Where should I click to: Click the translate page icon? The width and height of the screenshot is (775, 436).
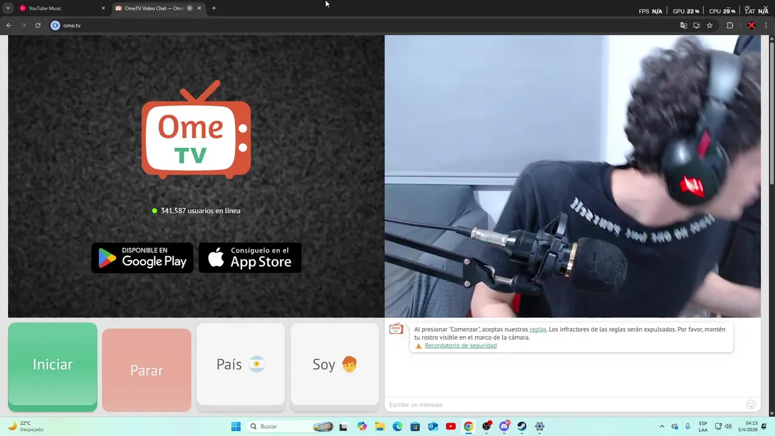[684, 25]
